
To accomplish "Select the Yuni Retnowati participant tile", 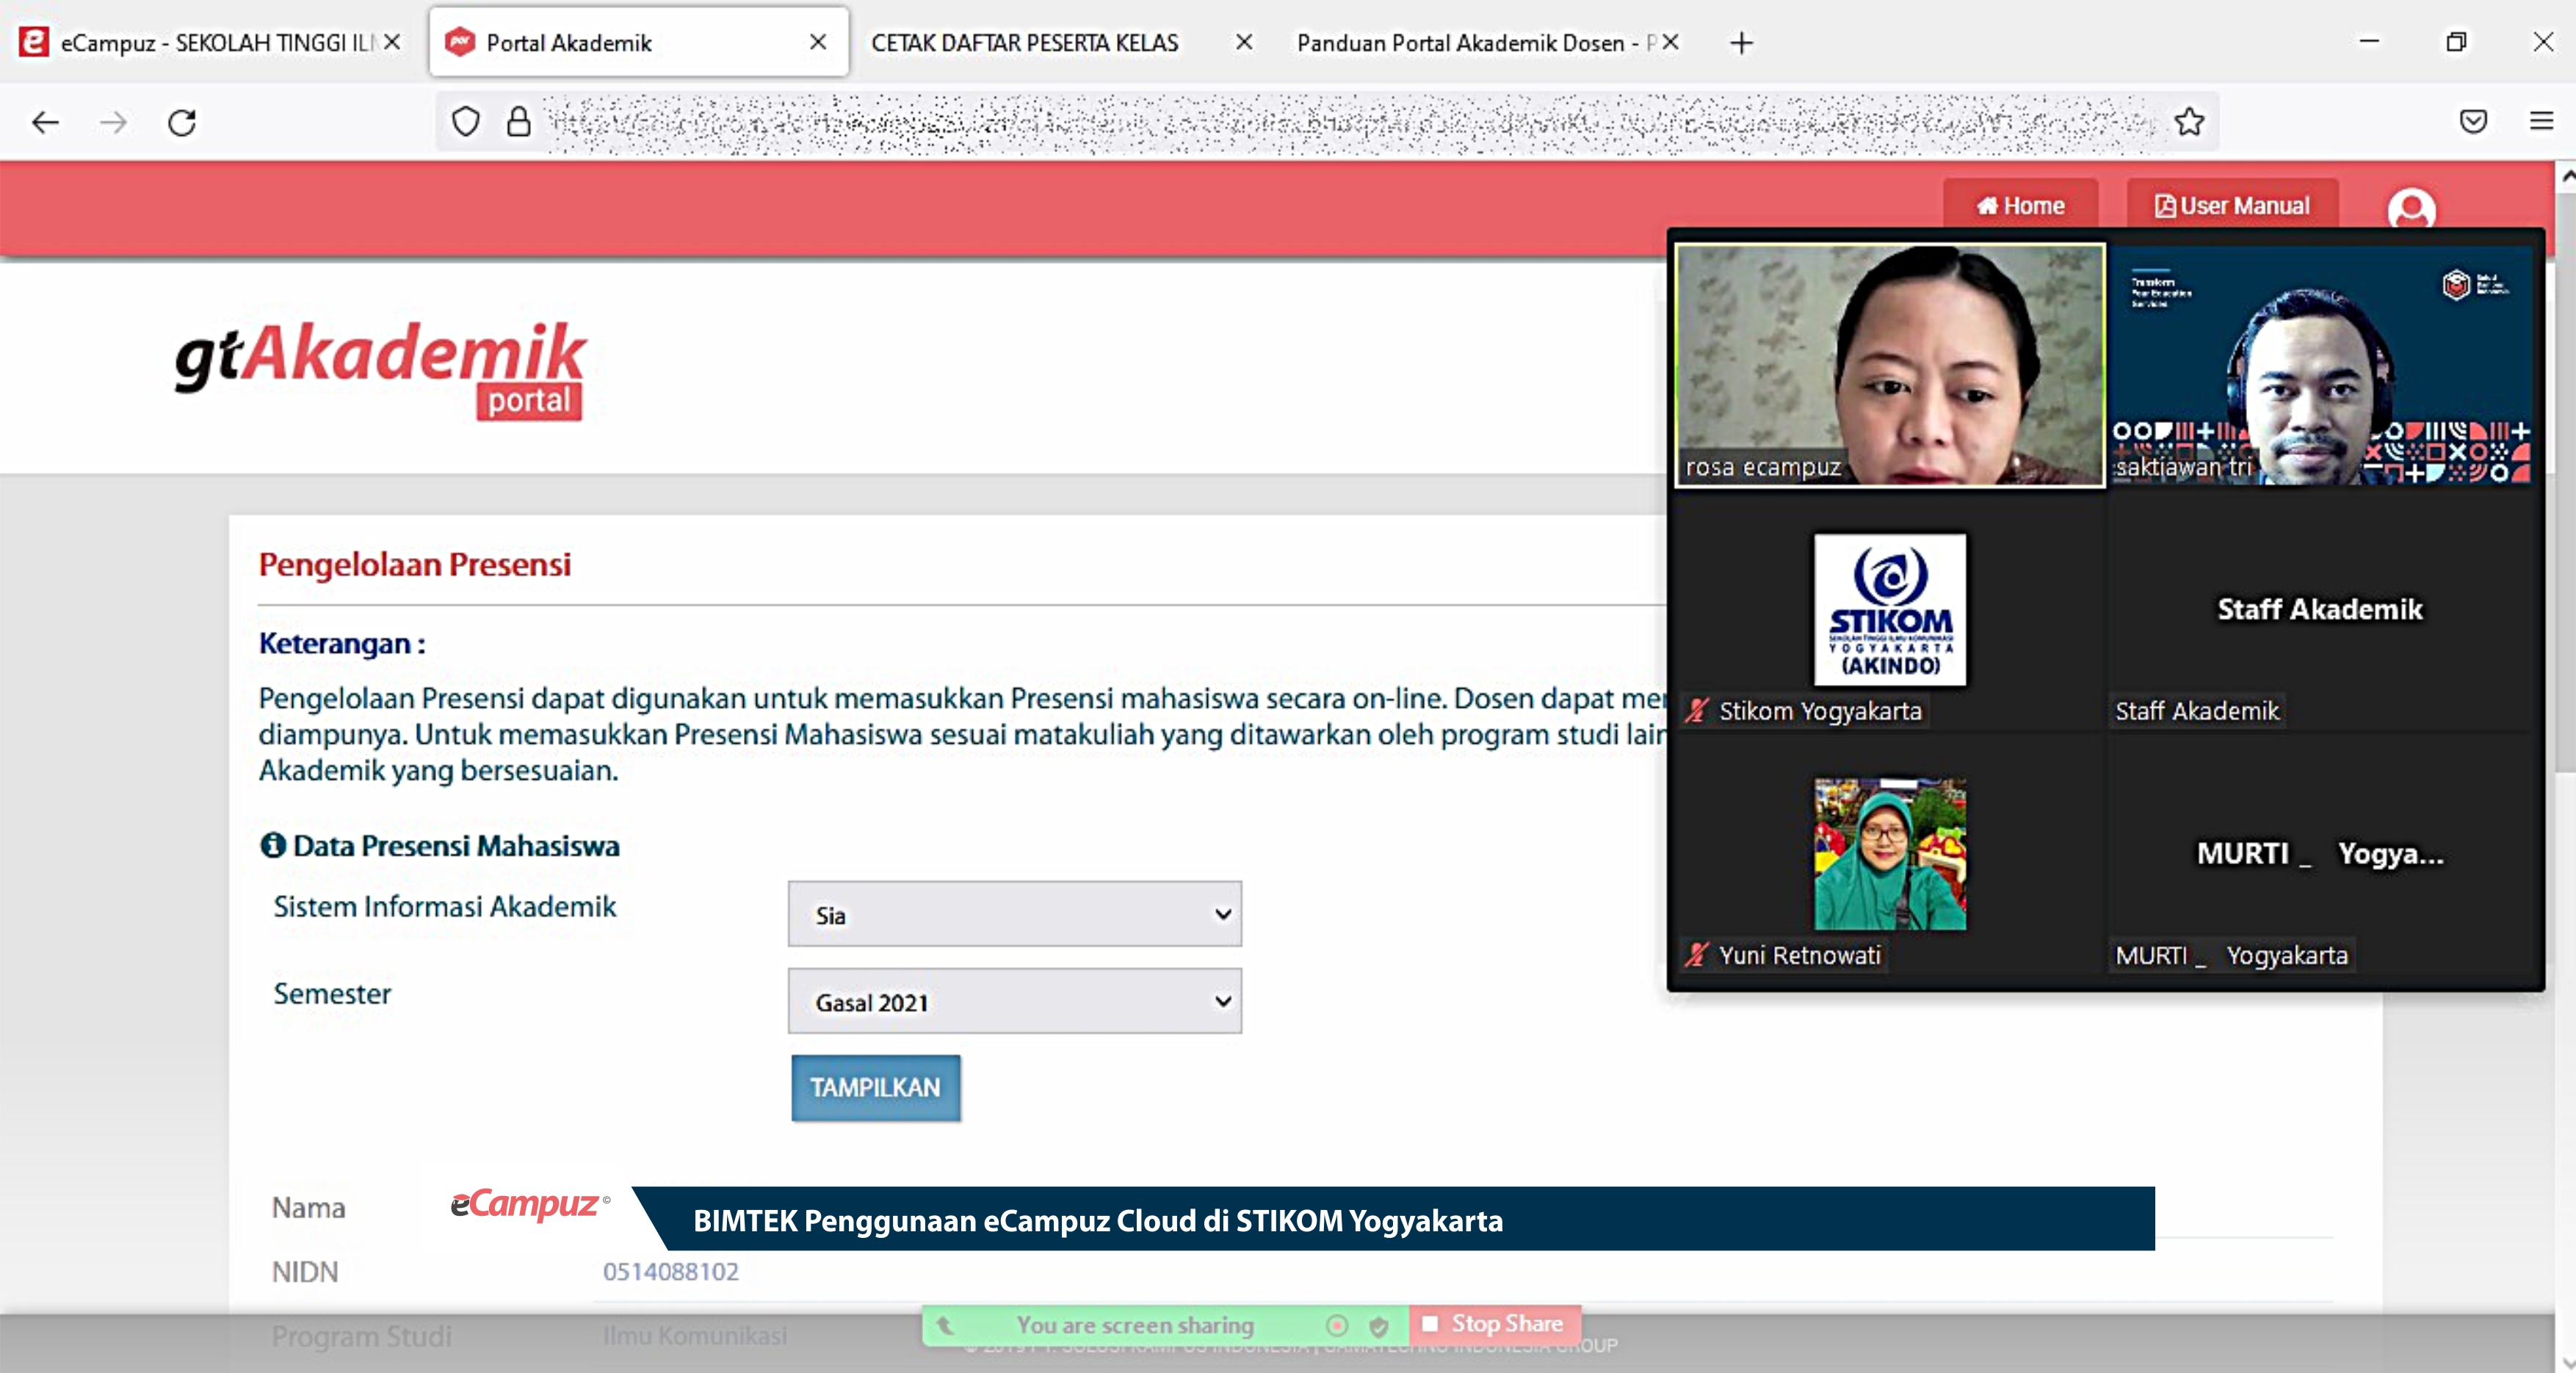I will pyautogui.click(x=1890, y=855).
